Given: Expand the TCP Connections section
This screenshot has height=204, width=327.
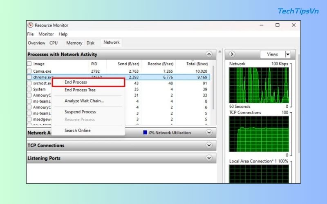Looking at the screenshot, I should click(209, 145).
